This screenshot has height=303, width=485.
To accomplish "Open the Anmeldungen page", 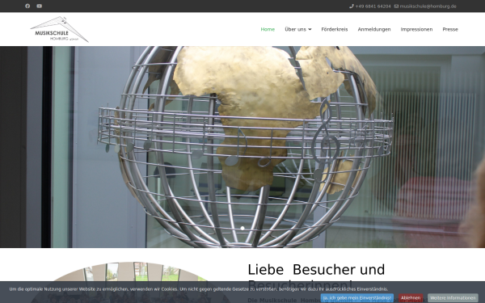I will pos(374,29).
